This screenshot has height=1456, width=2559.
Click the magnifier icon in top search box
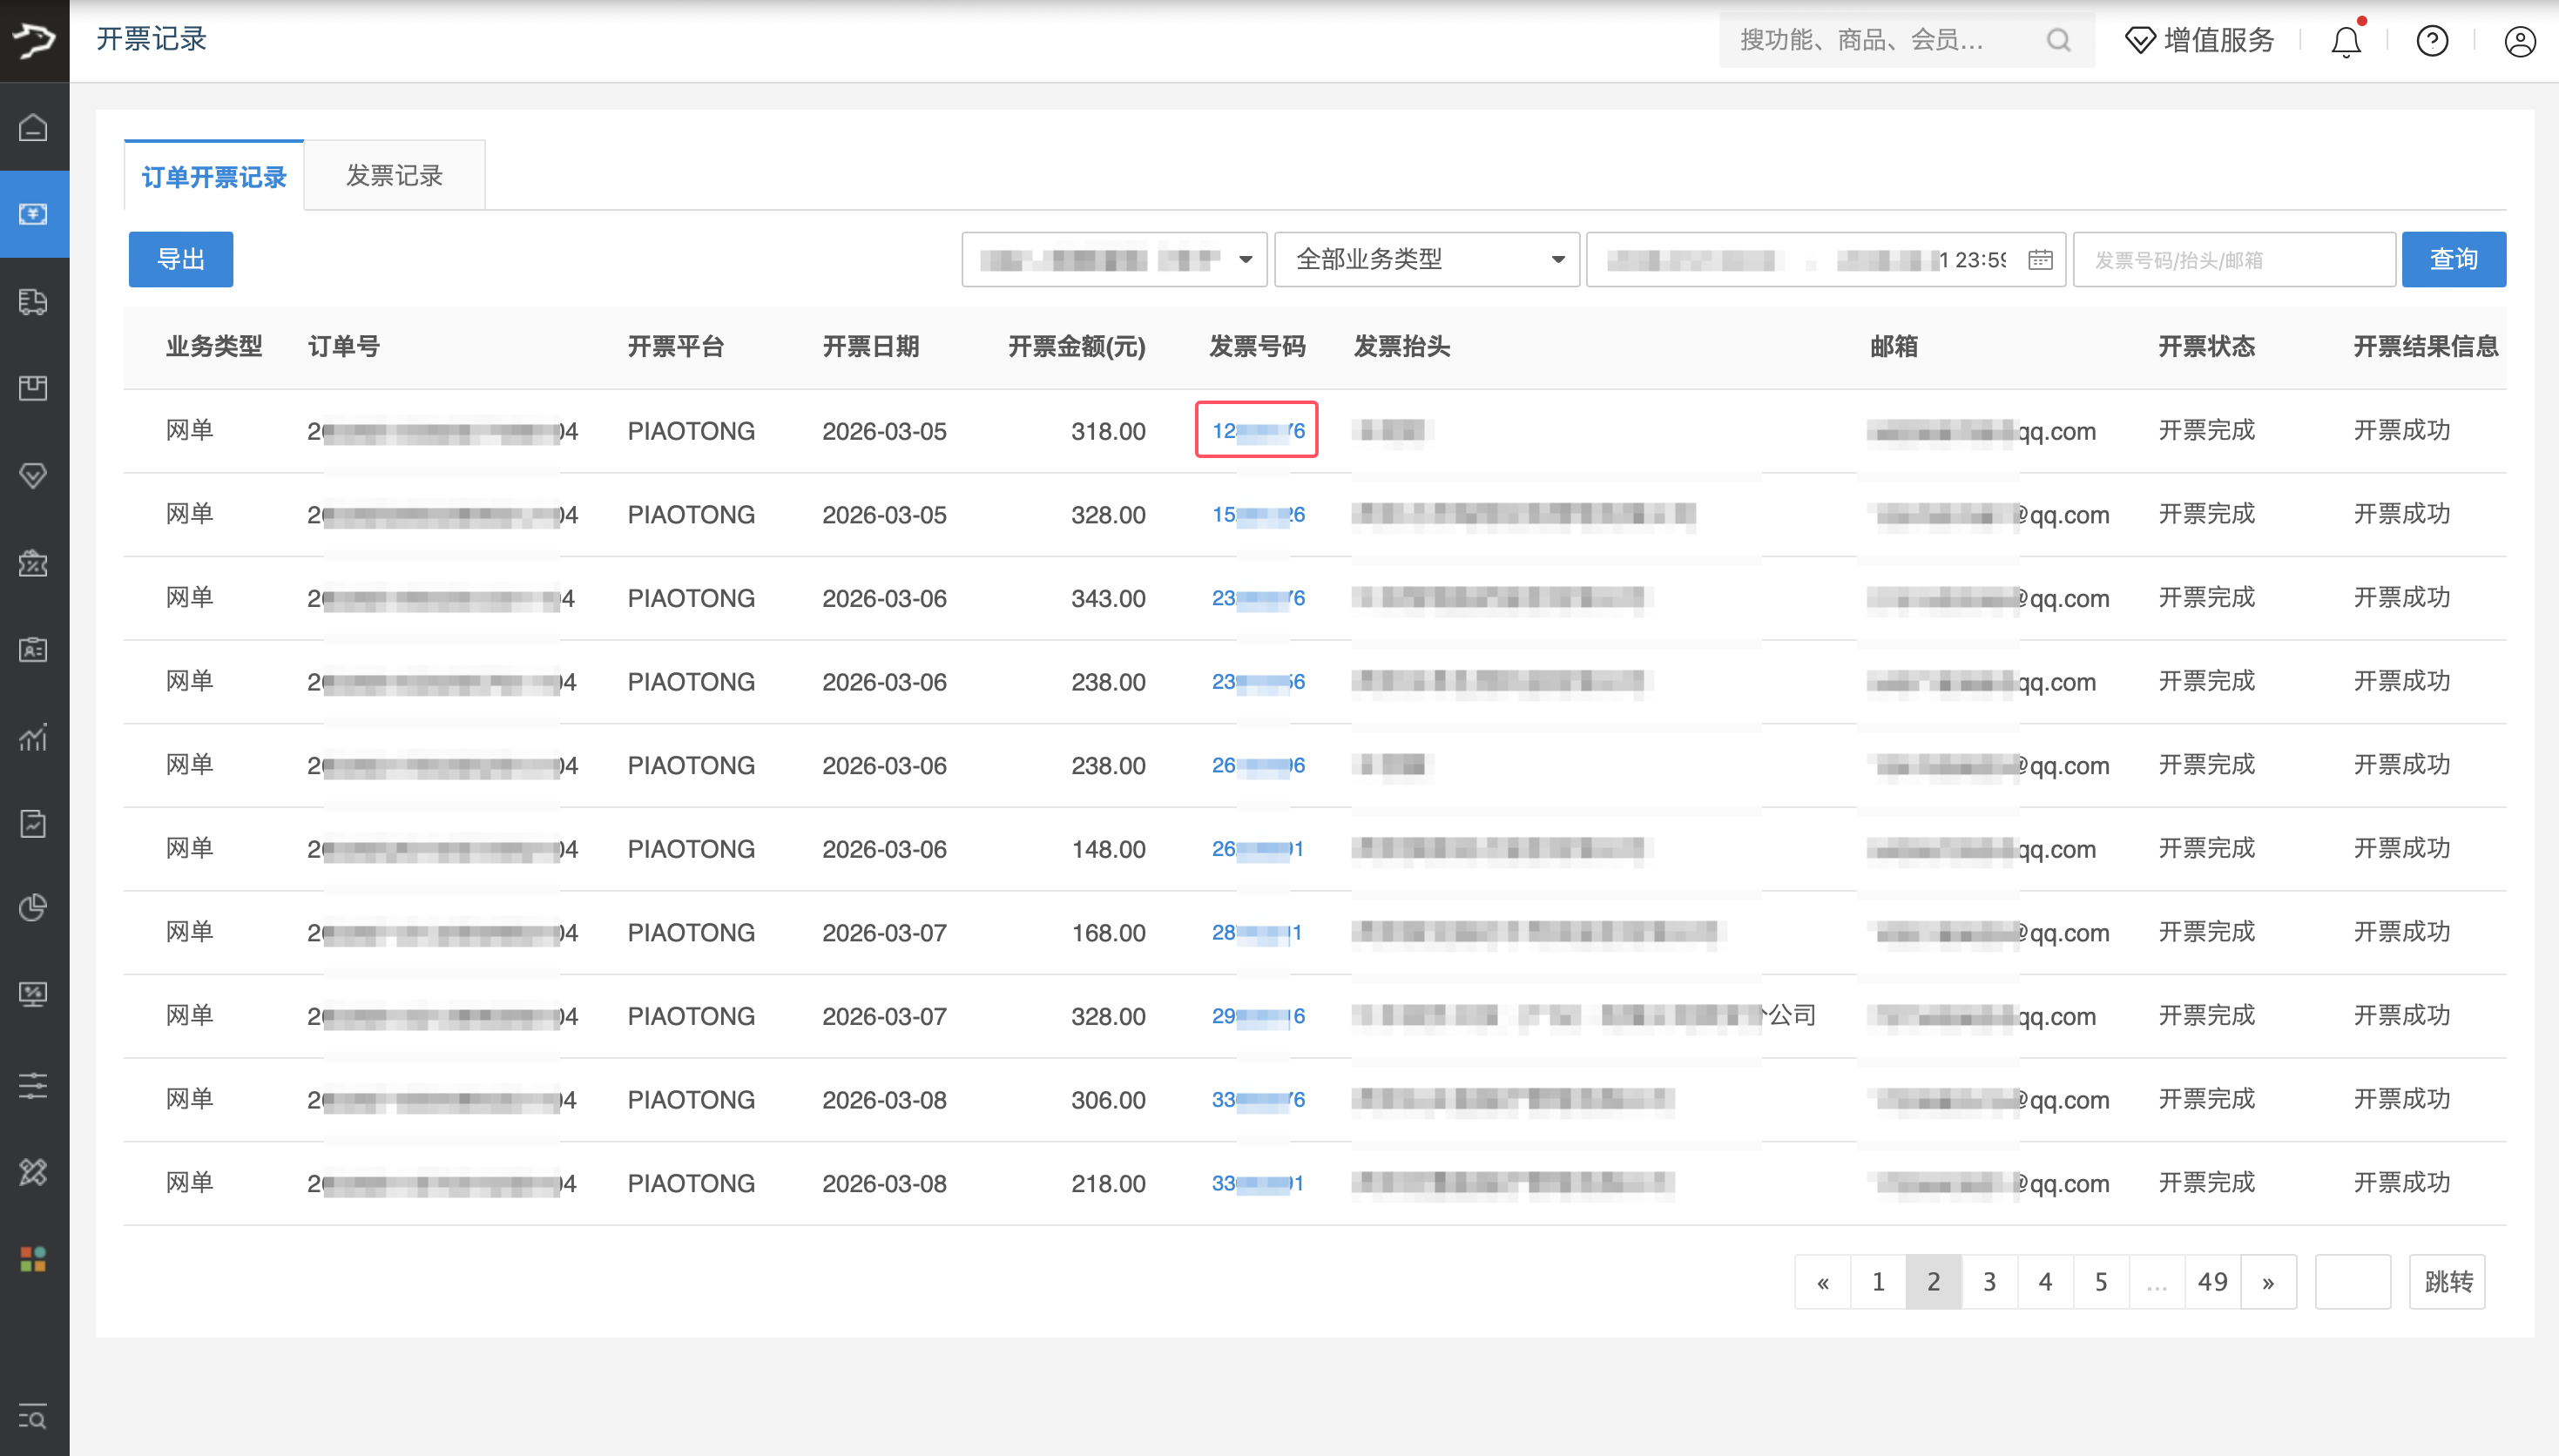[x=2058, y=40]
